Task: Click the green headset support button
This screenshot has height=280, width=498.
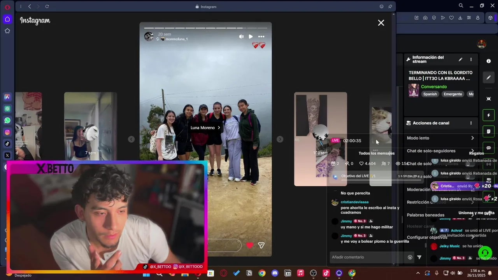Action: pos(485,253)
